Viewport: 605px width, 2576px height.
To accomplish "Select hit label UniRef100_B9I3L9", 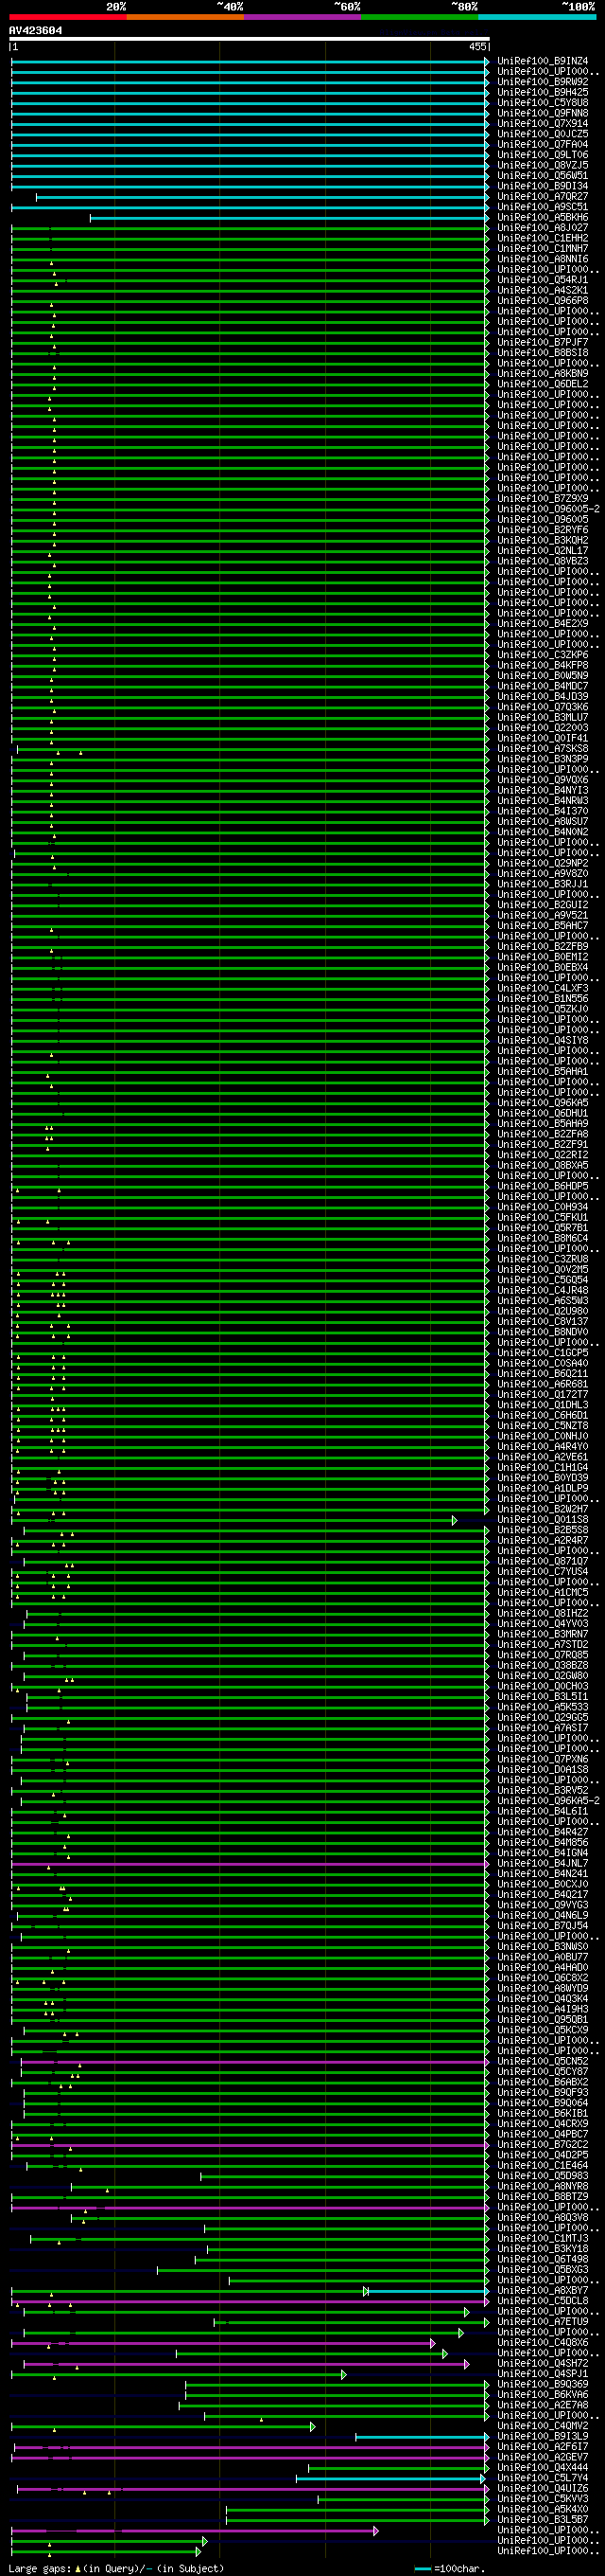I will coord(544,2437).
